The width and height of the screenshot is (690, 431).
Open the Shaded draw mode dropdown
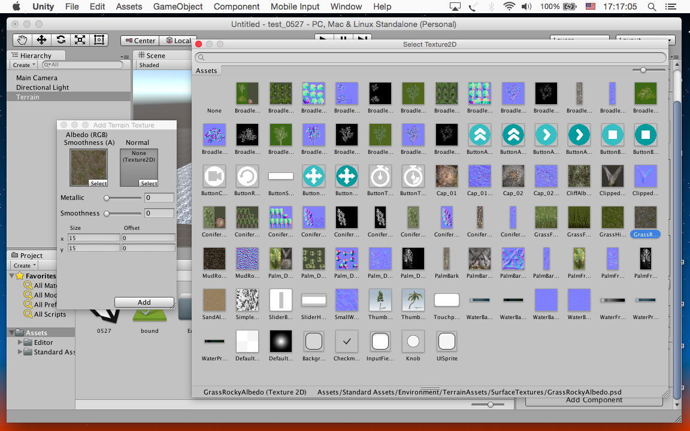click(150, 65)
